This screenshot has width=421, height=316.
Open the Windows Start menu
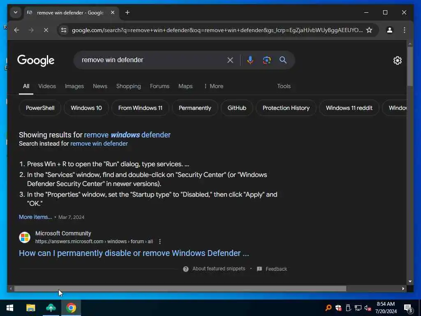pyautogui.click(x=10, y=308)
